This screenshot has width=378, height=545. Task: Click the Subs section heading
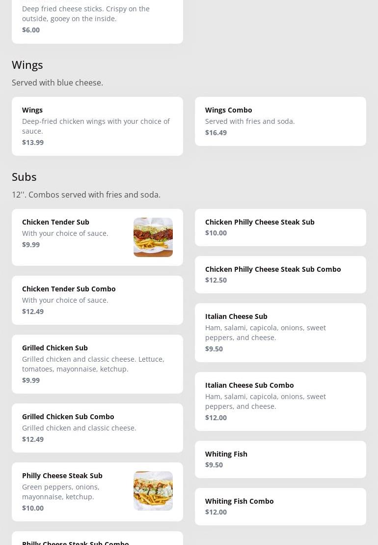coord(24,177)
